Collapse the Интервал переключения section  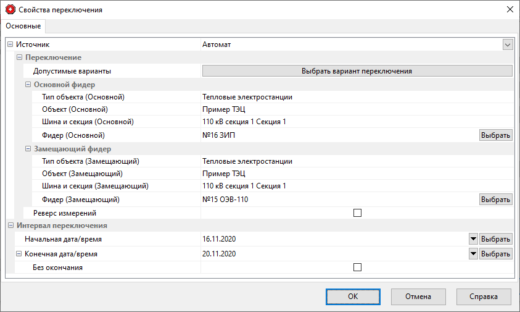coord(9,226)
